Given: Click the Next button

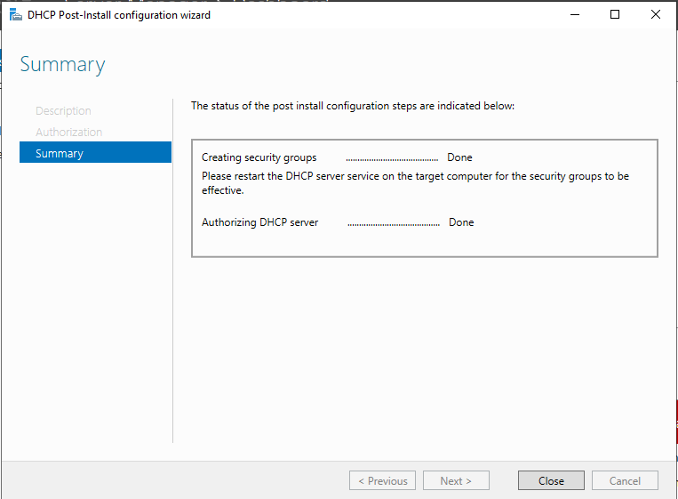Looking at the screenshot, I should pyautogui.click(x=456, y=480).
